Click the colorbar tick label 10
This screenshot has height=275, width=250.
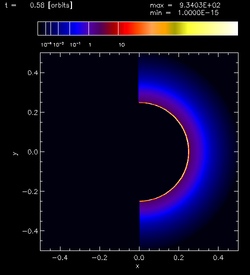(x=122, y=45)
